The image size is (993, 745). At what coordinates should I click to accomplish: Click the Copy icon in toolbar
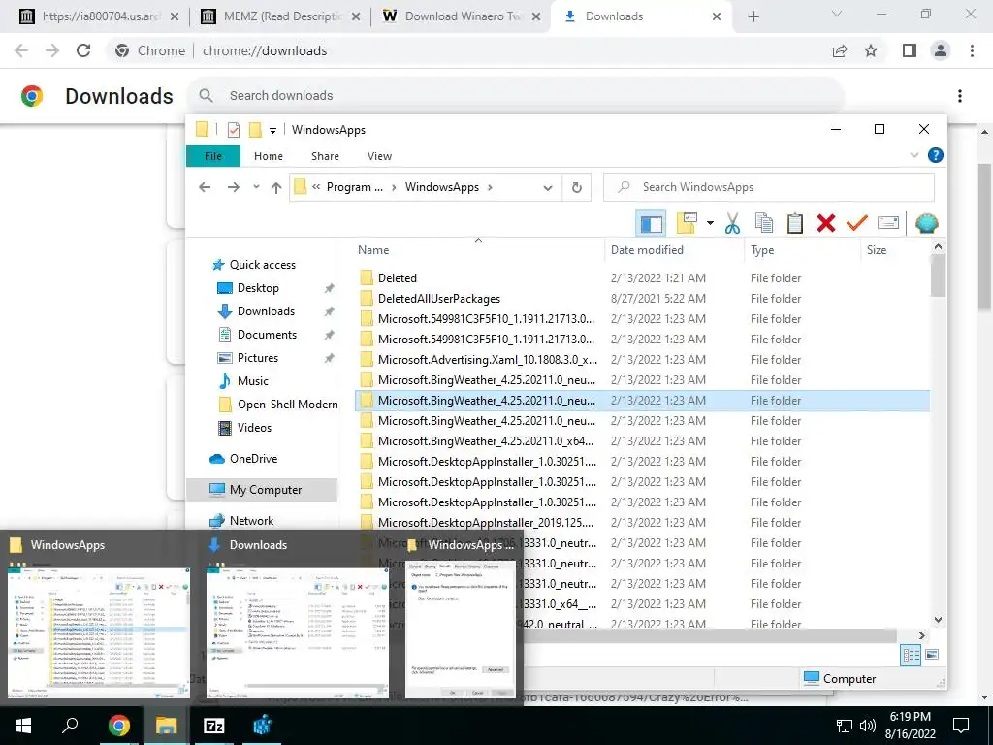[x=764, y=223]
